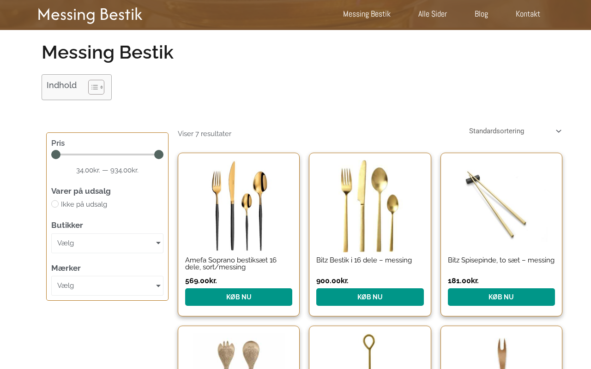Click the 'Bitz Spisepinde, to sæt' title link
Image resolution: width=591 pixels, height=369 pixels.
tap(501, 260)
